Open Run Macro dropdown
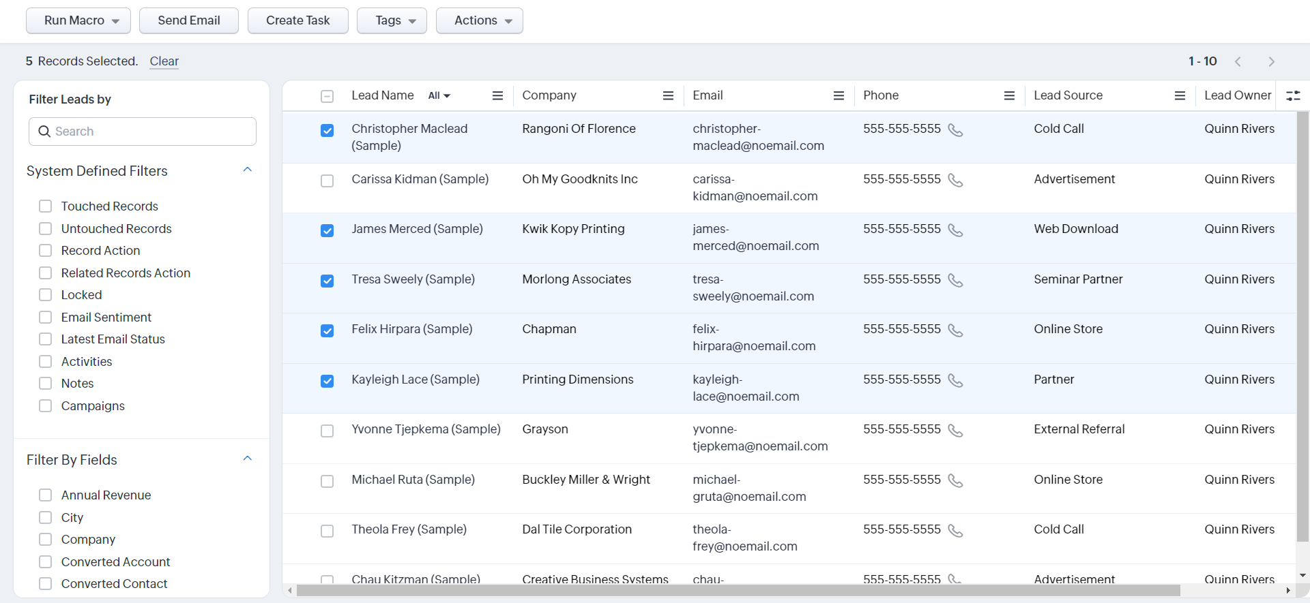This screenshot has height=603, width=1310. (x=78, y=20)
